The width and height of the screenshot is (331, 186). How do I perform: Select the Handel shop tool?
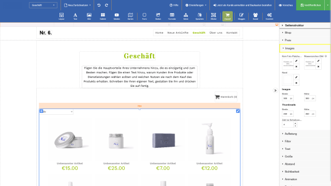click(228, 16)
